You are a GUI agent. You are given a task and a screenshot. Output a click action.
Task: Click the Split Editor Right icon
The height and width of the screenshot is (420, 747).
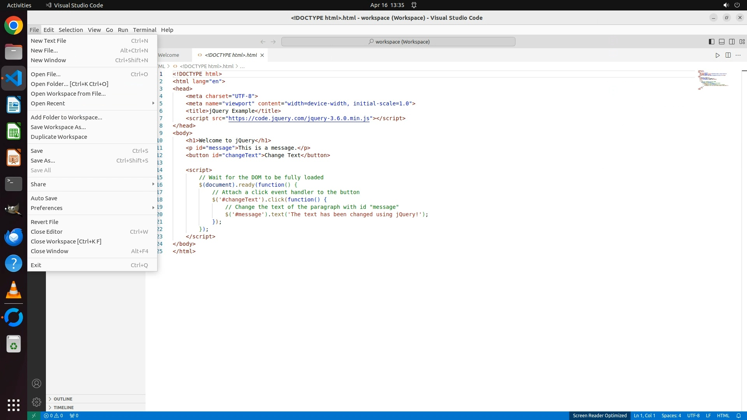728,55
